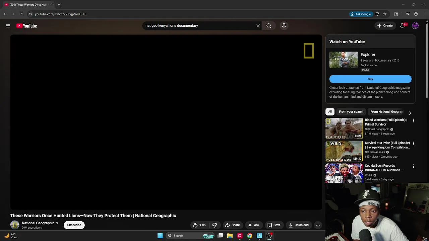Share the video
Image resolution: width=429 pixels, height=241 pixels.
[x=233, y=225]
